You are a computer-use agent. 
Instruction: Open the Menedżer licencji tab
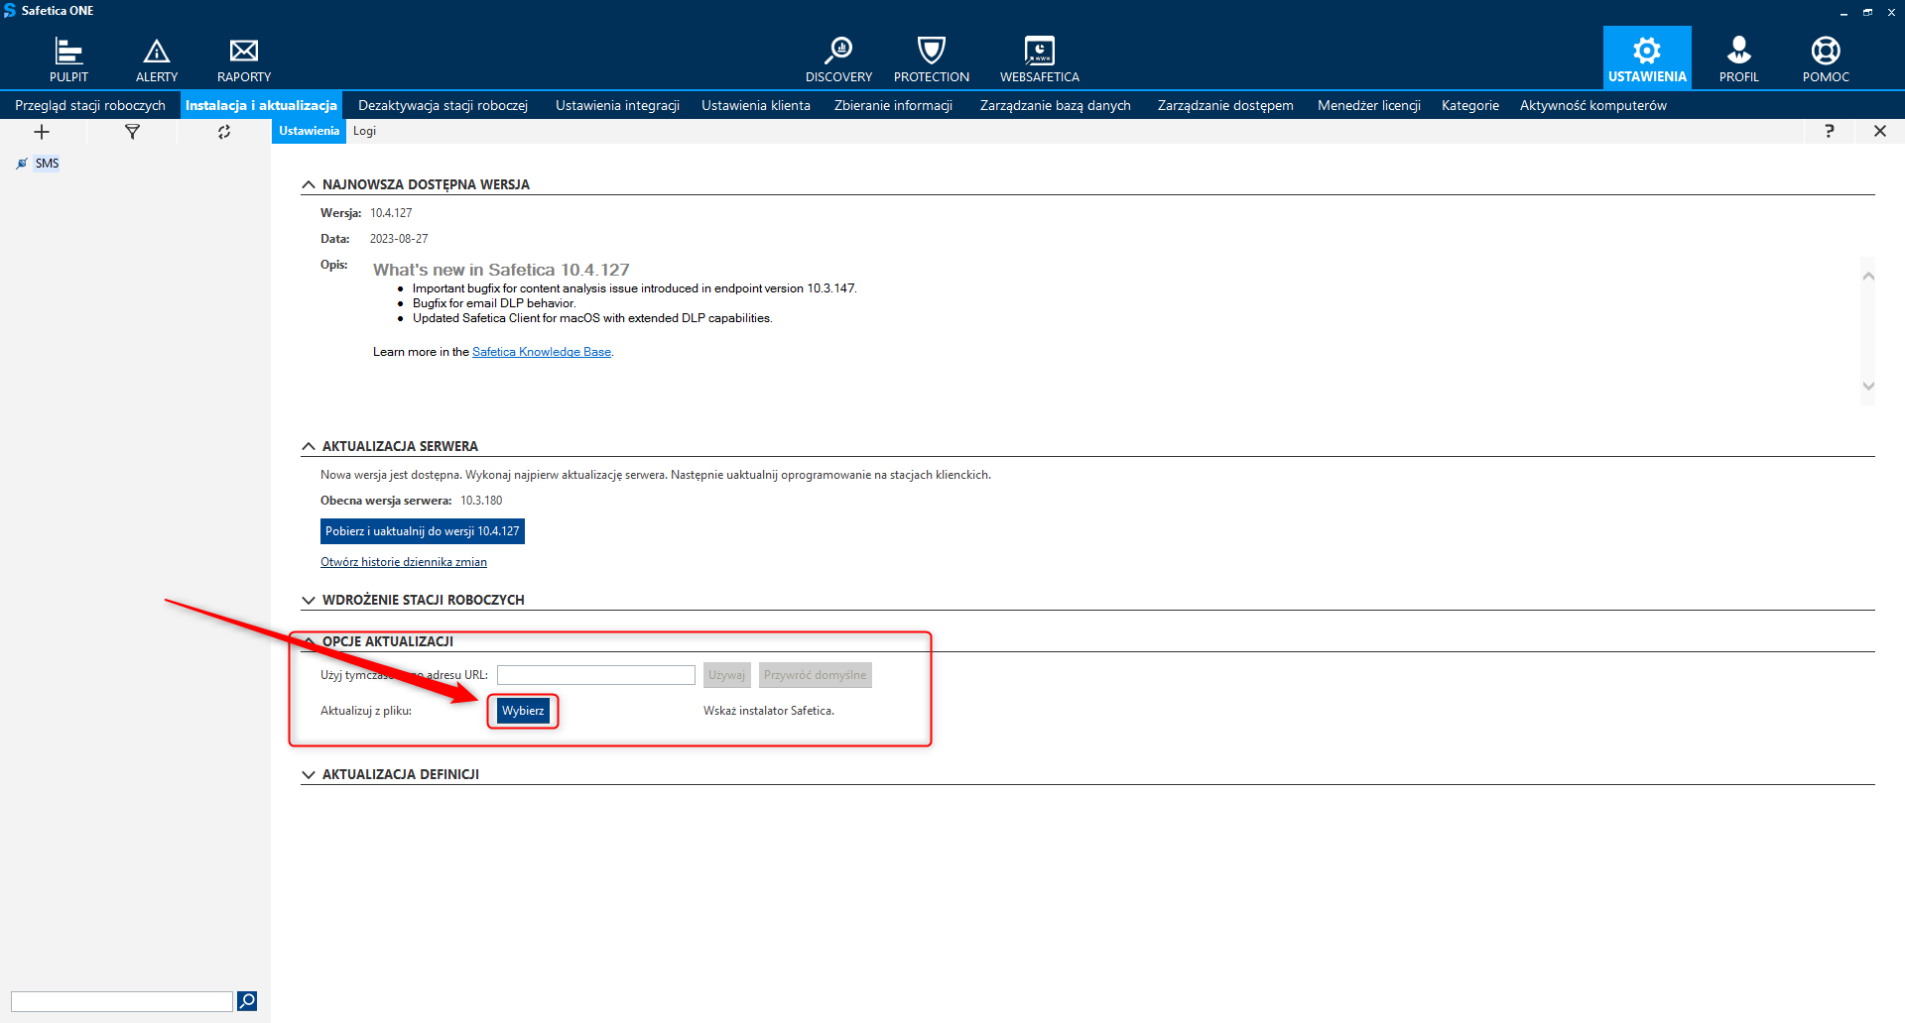(x=1368, y=105)
